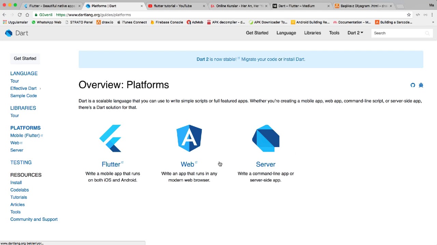The width and height of the screenshot is (437, 245).
Task: Open the GitHub source icon
Action: [x=413, y=85]
